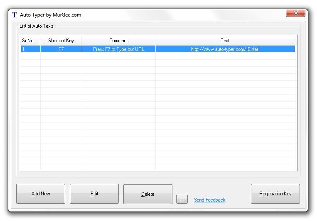This screenshot has width=317, height=221.
Task: Click the small ellipsis button
Action: 182,199
